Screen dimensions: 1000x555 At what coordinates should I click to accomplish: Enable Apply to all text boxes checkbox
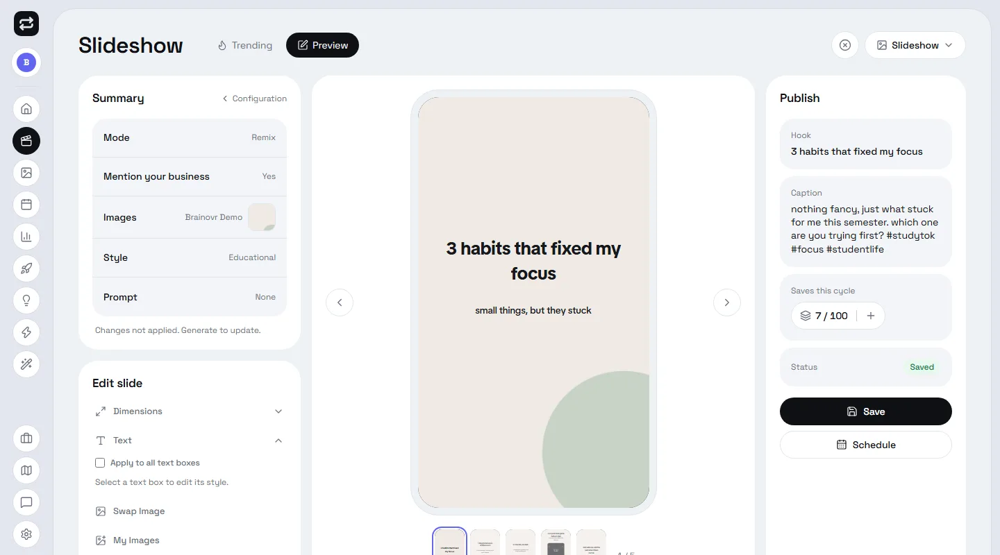click(100, 463)
